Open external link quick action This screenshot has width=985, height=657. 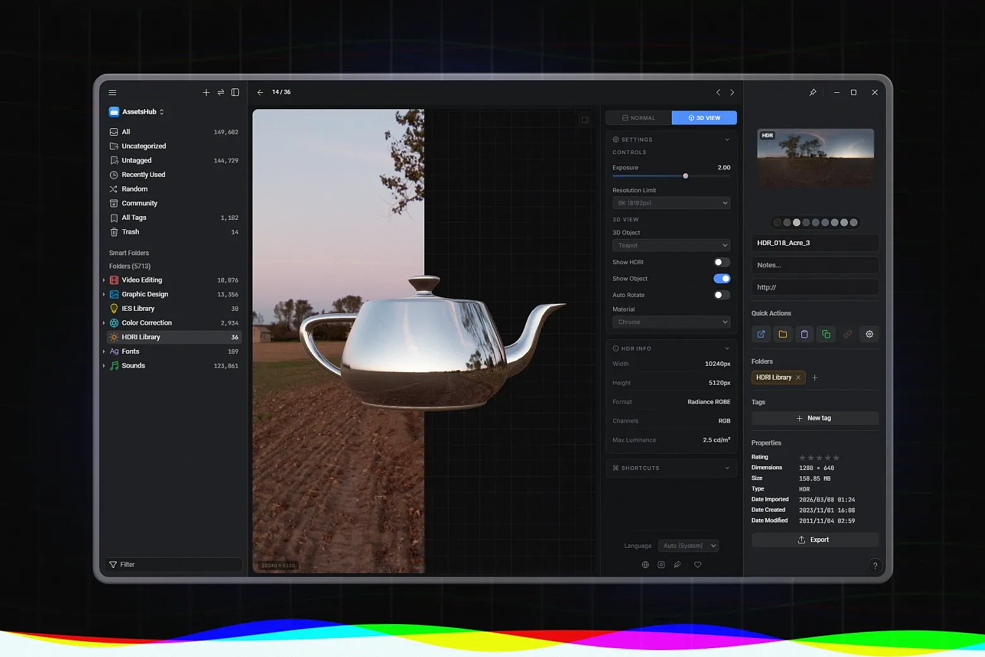point(761,334)
